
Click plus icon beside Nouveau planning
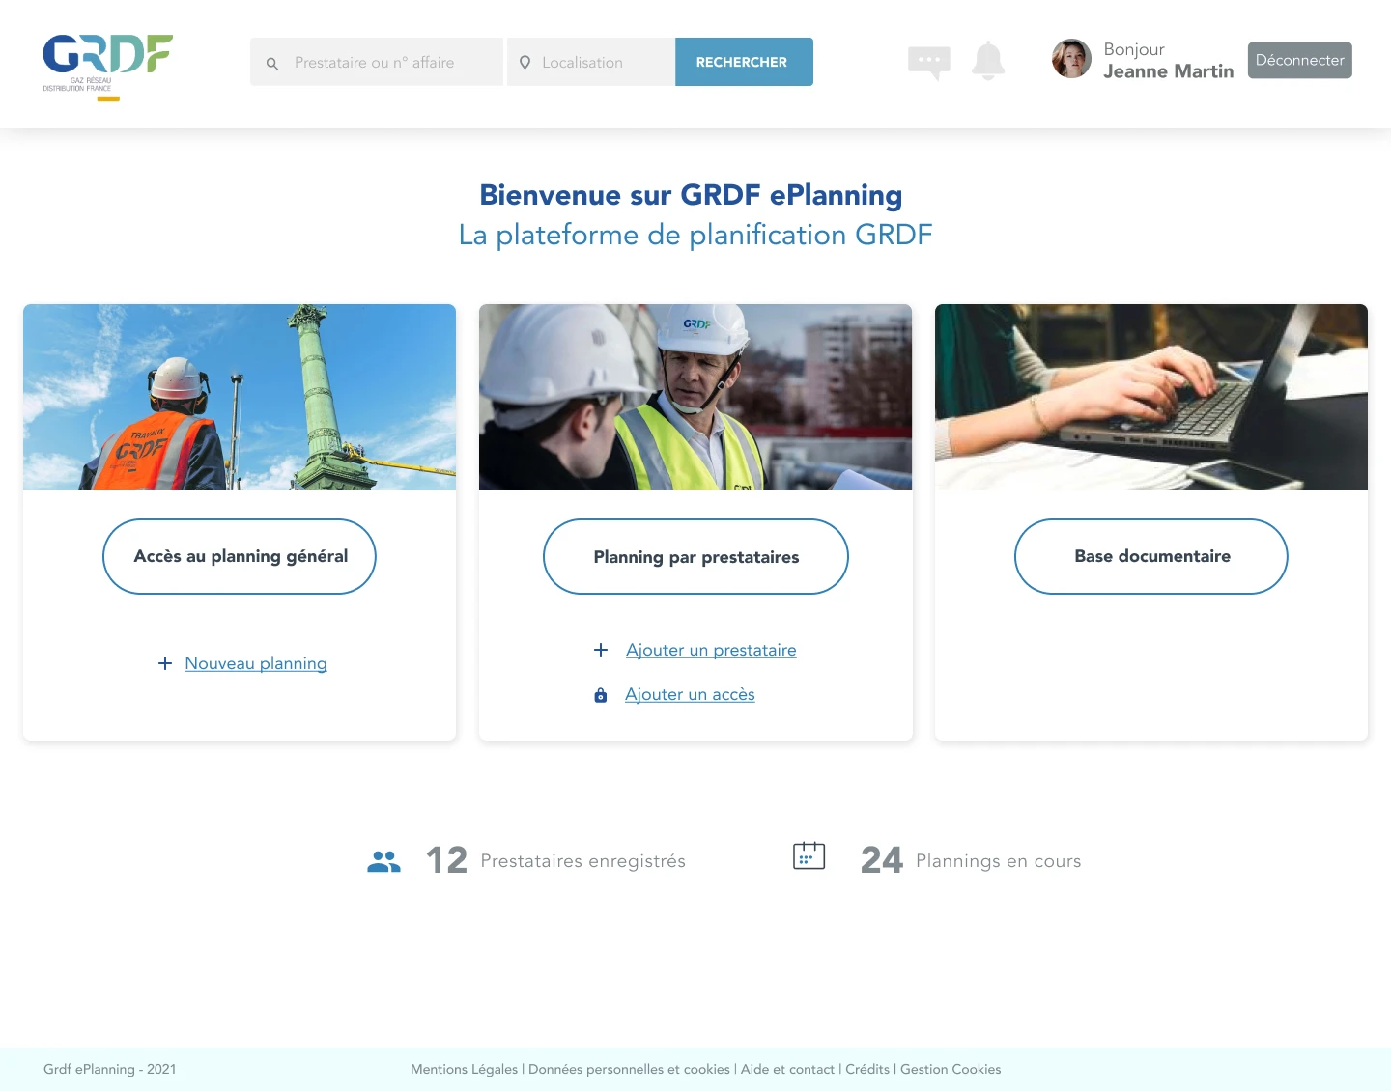165,663
